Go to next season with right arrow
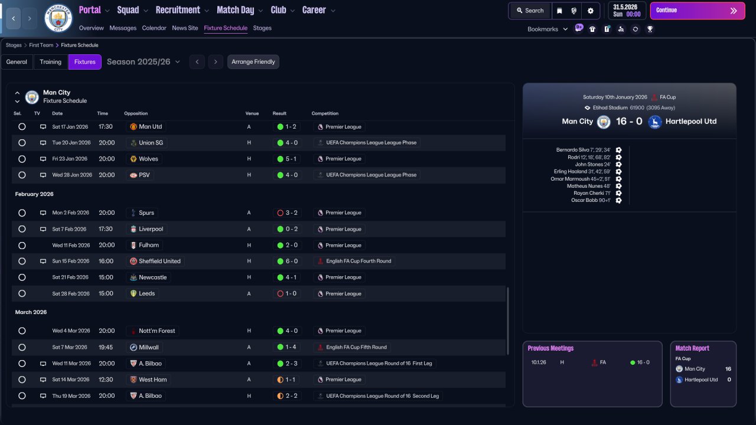The height and width of the screenshot is (425, 756). tap(216, 62)
